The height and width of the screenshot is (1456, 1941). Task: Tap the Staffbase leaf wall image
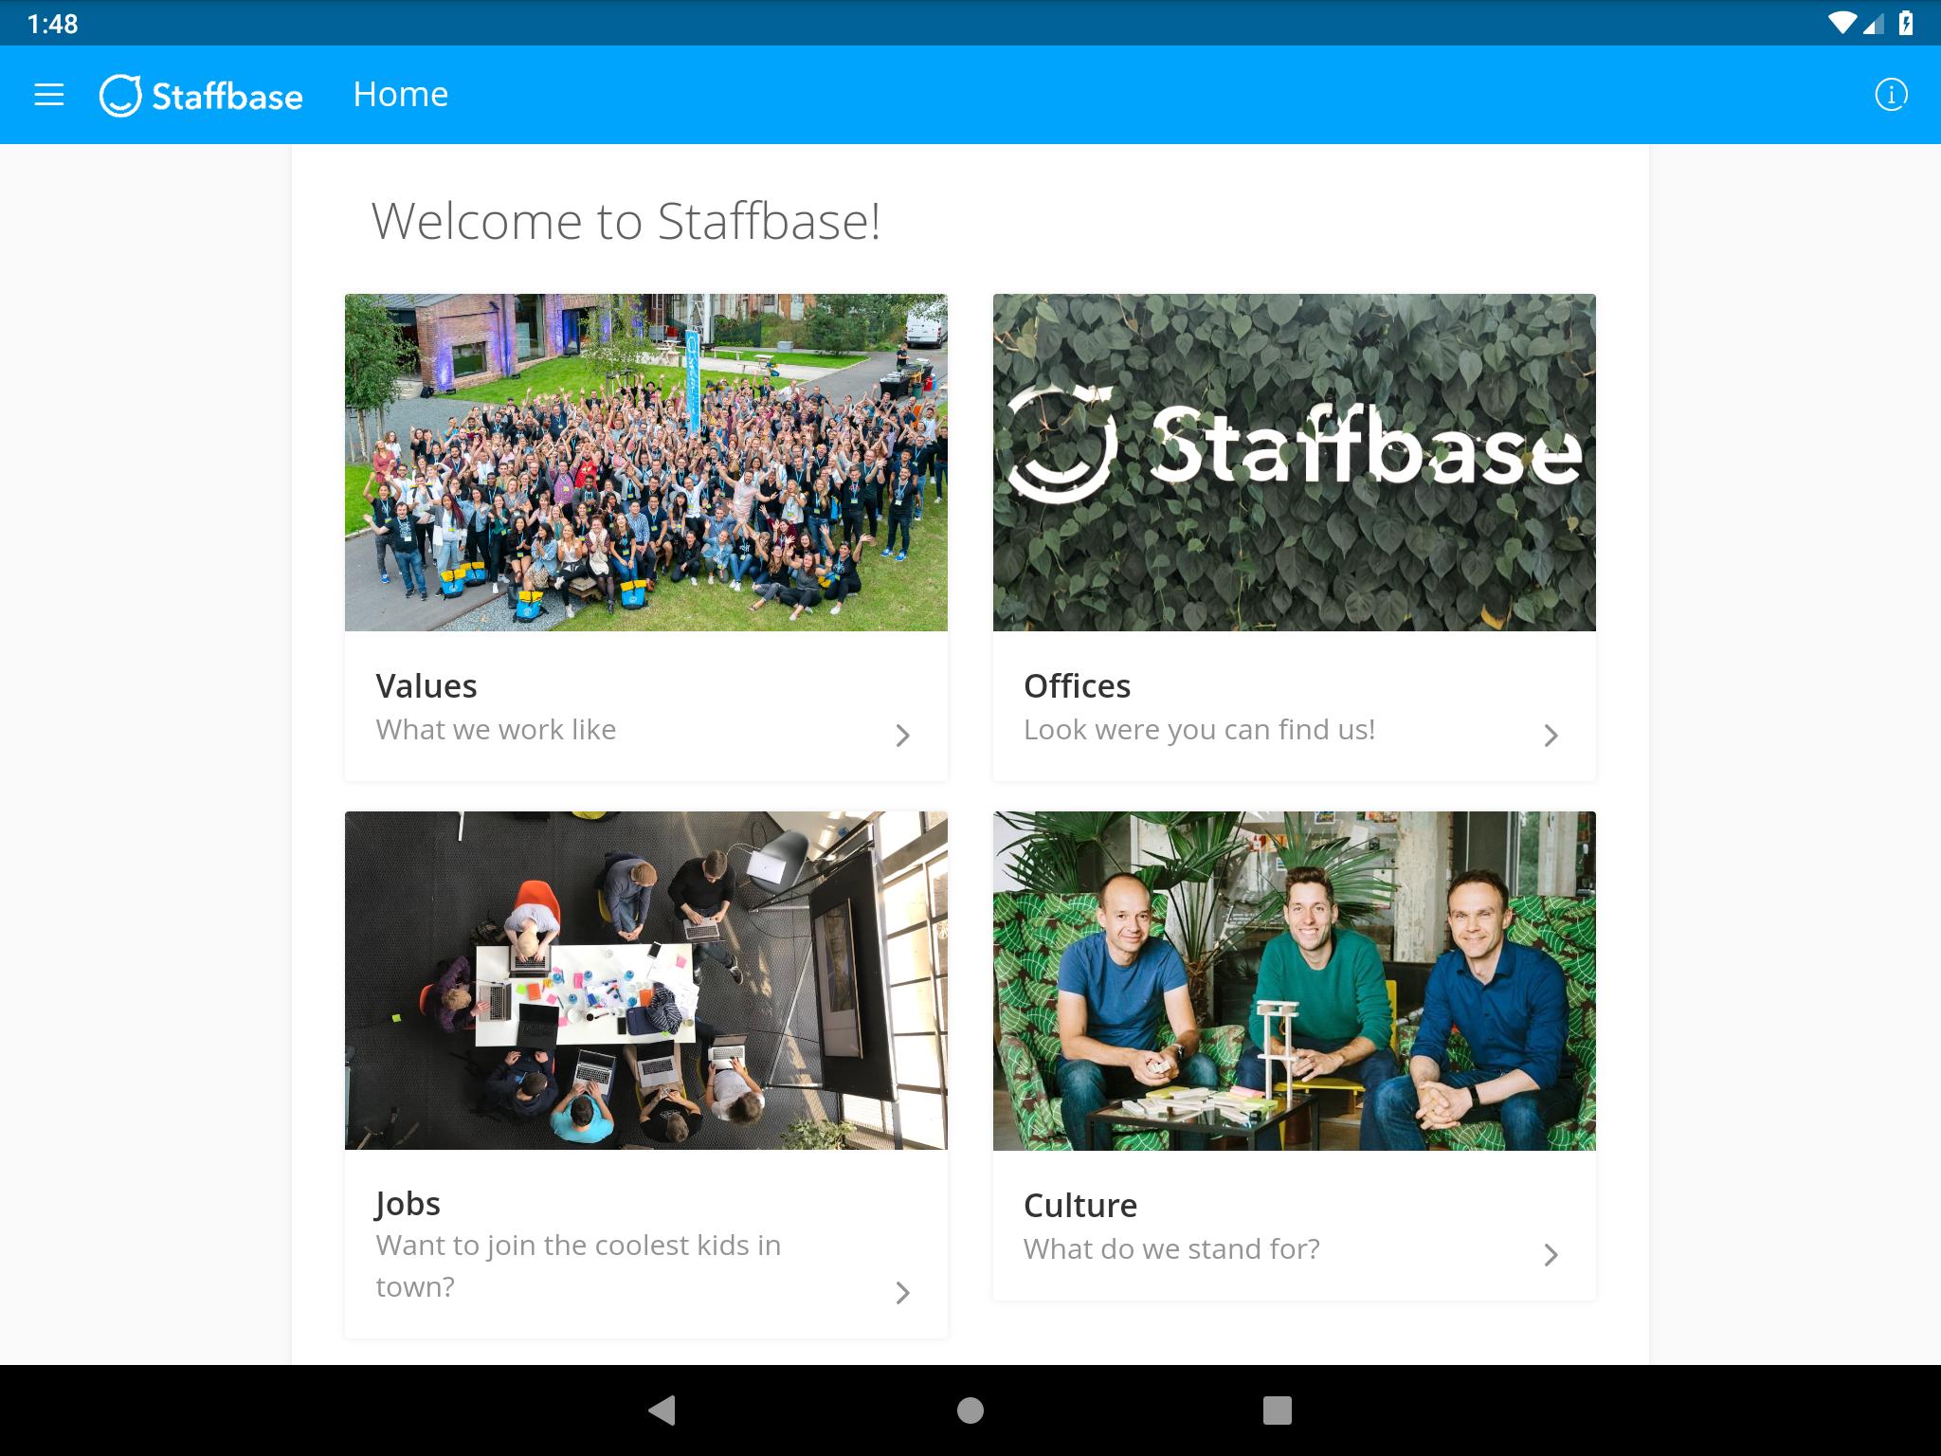1295,463
